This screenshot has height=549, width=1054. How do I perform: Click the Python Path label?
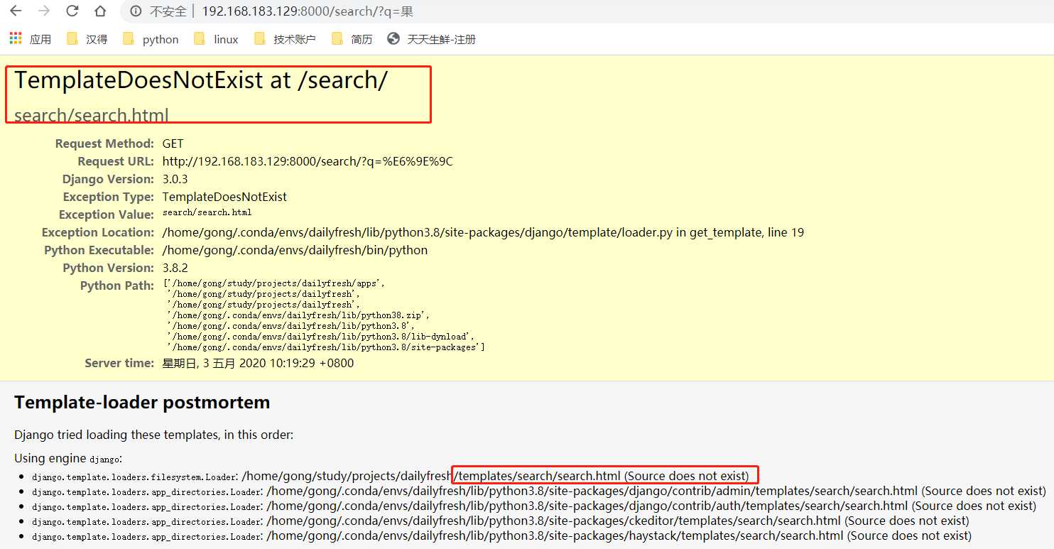(117, 286)
